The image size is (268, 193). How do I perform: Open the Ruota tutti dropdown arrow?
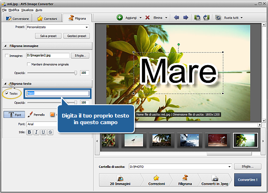point(241,18)
